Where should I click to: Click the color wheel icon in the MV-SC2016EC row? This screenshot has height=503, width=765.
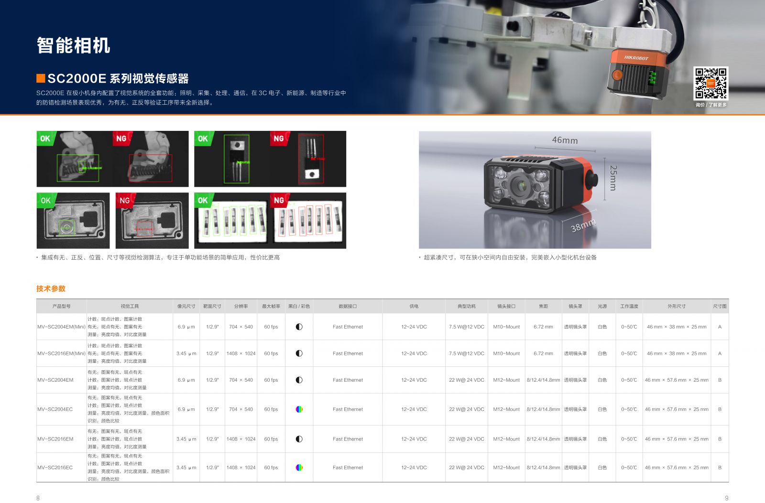click(299, 468)
